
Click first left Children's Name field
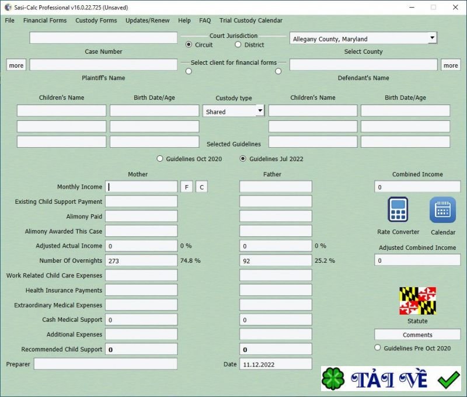(62, 110)
